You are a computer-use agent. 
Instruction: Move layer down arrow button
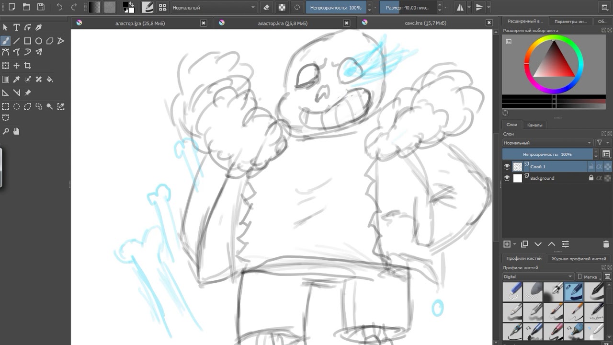(538, 244)
